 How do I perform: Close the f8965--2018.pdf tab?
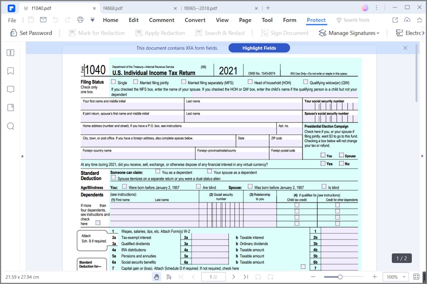[256, 8]
